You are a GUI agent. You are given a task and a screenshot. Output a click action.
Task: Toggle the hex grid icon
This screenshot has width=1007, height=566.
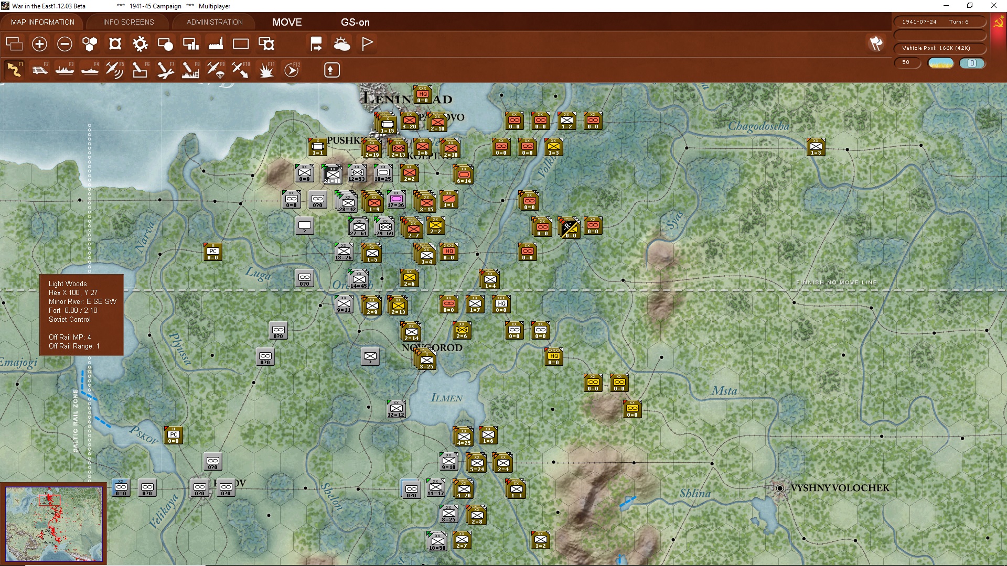[90, 44]
